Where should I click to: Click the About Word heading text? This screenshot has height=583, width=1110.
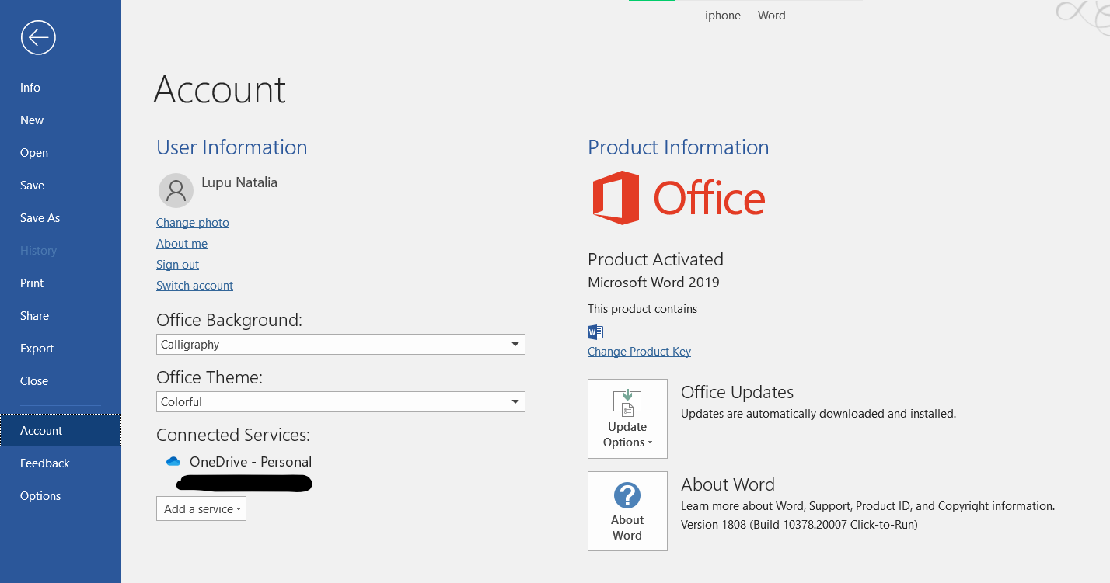point(728,484)
